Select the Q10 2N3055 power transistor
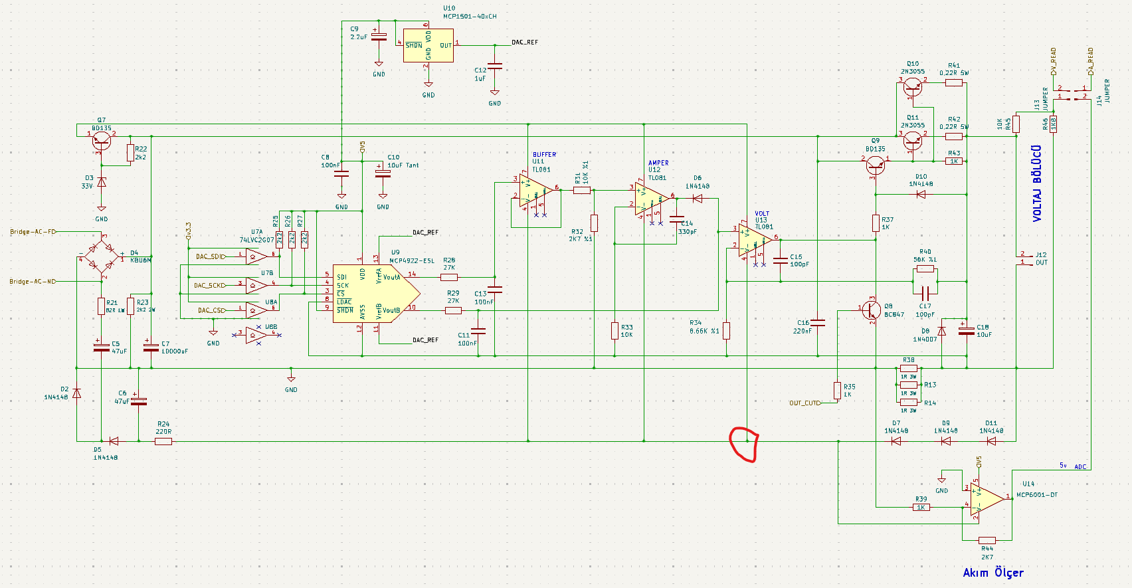Image resolution: width=1132 pixels, height=588 pixels. click(x=913, y=87)
